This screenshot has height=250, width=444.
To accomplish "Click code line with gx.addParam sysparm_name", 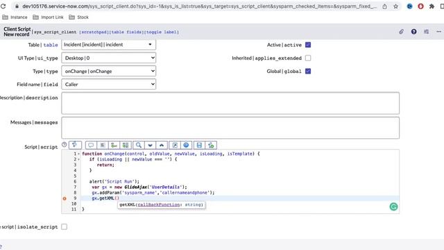I will click(x=153, y=193).
